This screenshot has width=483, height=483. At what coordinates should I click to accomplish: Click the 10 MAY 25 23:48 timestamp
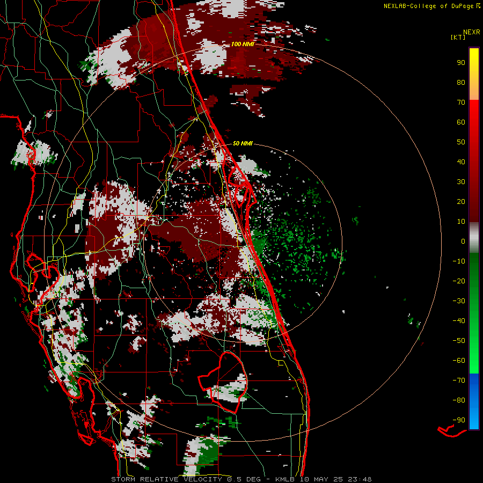click(336, 479)
